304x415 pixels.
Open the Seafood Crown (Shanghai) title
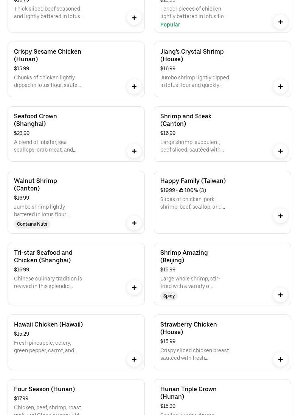[x=36, y=120]
